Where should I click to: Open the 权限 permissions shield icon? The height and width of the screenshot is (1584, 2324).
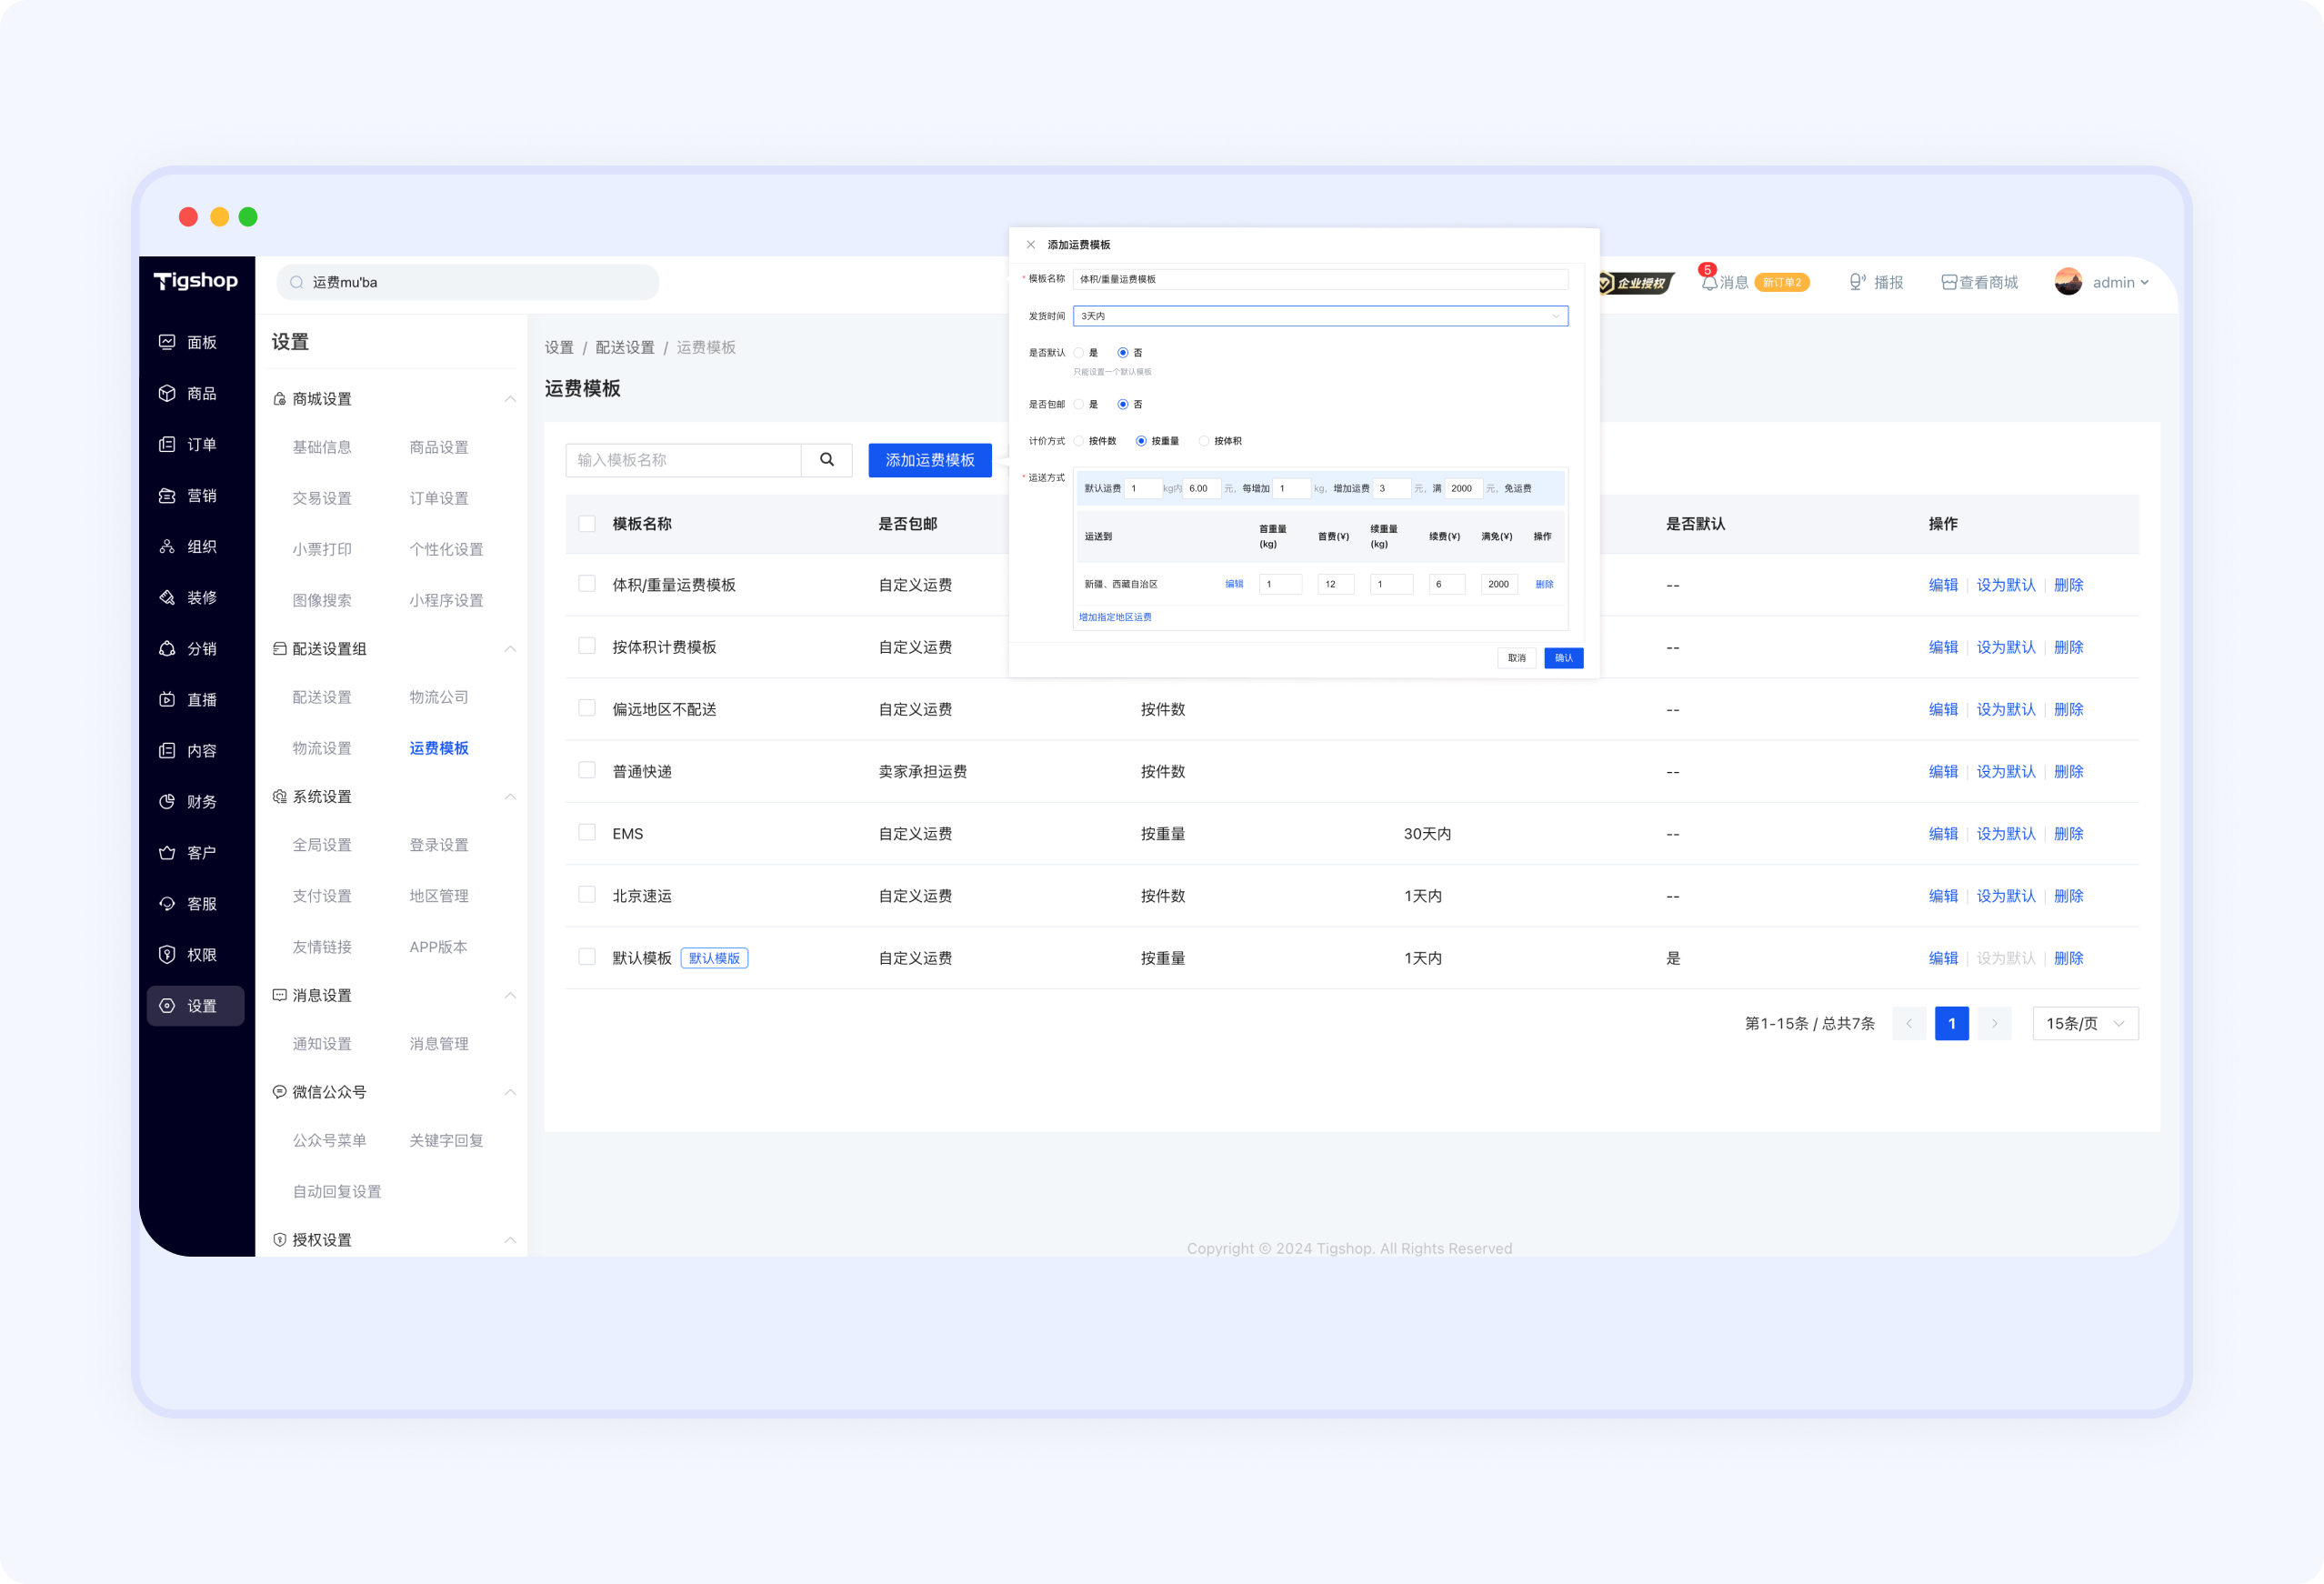coord(167,954)
